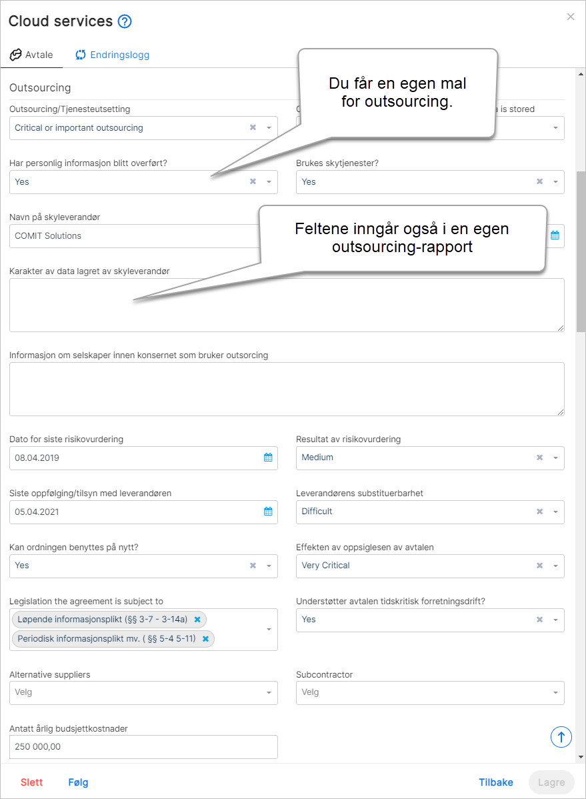This screenshot has height=799, width=586.
Task: Open Kan ordningen benyttes på nytt dropdown
Action: point(269,566)
